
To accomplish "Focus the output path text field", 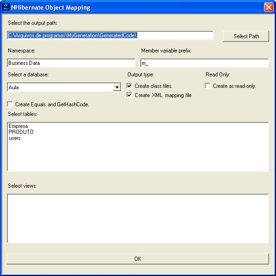I will tap(110, 35).
